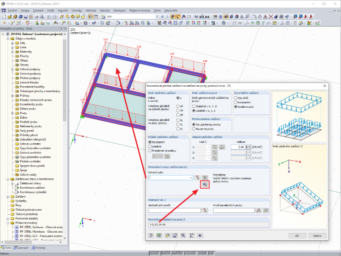Expand the Uzly tree node
The width and height of the screenshot is (341, 256).
[x=13, y=43]
